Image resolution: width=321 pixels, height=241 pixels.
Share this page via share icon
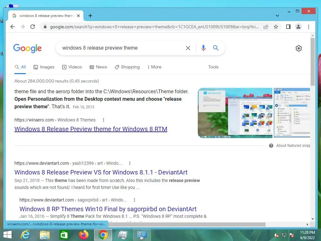266,27
